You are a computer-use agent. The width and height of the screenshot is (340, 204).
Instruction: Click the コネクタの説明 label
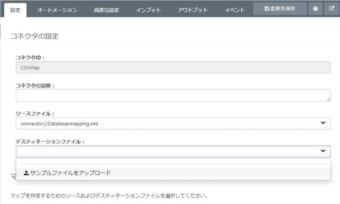click(35, 86)
